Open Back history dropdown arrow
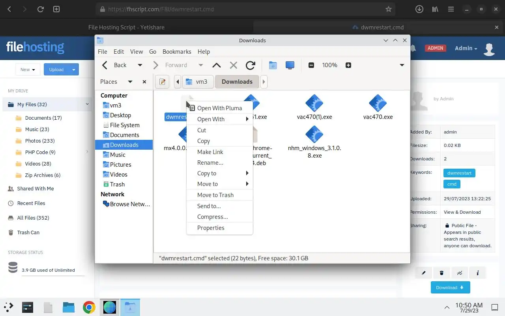This screenshot has height=316, width=505. (x=140, y=65)
